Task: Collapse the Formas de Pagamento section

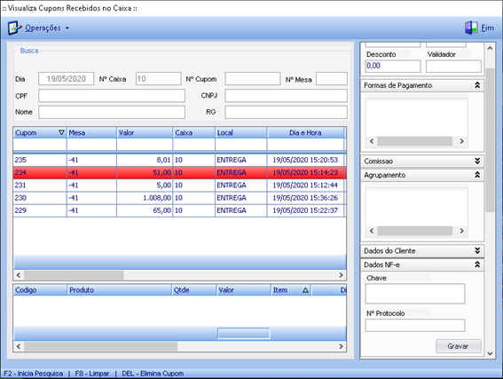Action: [477, 85]
